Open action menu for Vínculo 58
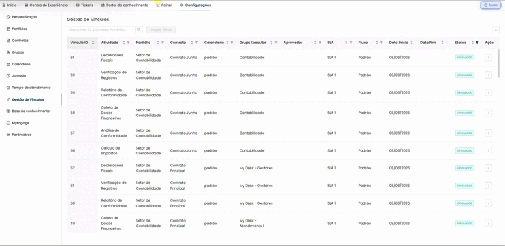This screenshot has height=246, width=505. (488, 113)
